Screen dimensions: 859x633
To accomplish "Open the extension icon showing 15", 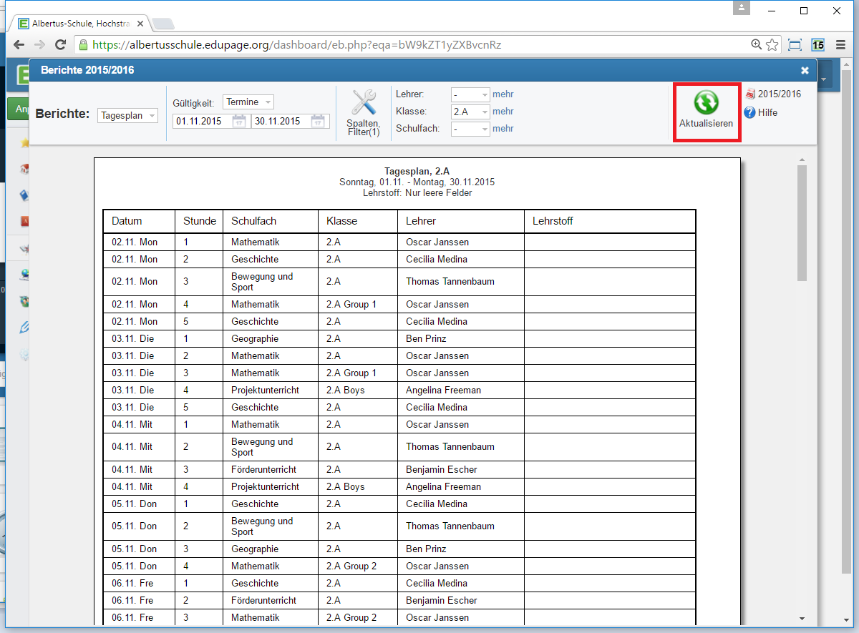I will [x=817, y=44].
